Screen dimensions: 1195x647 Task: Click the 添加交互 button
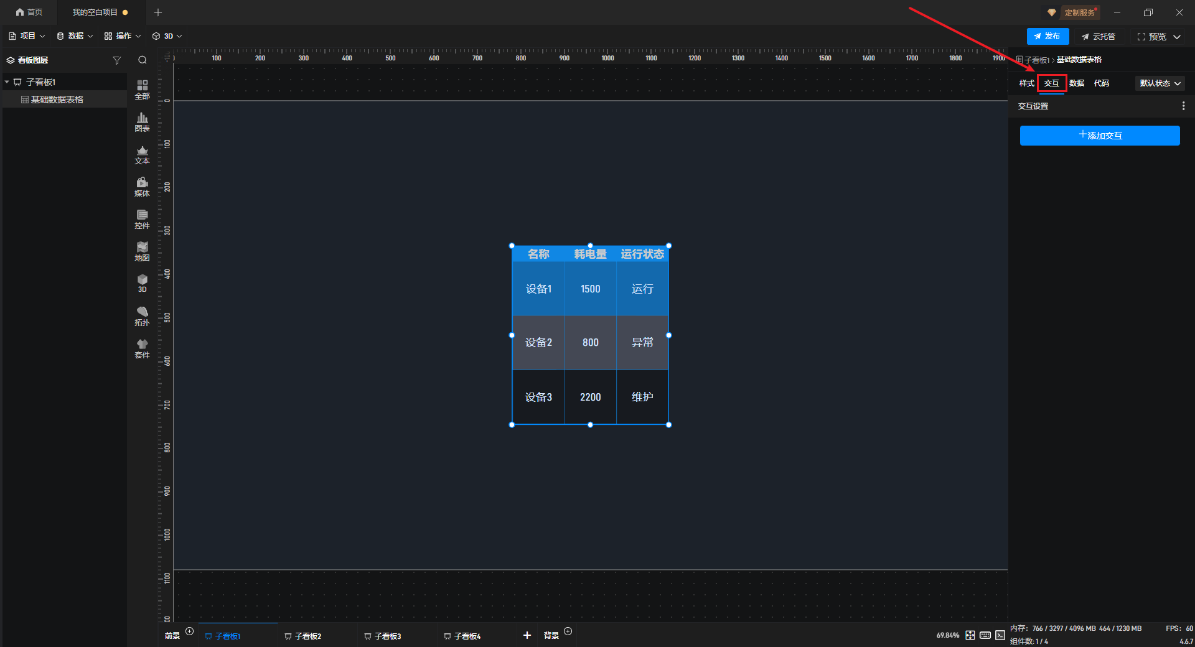click(x=1100, y=136)
